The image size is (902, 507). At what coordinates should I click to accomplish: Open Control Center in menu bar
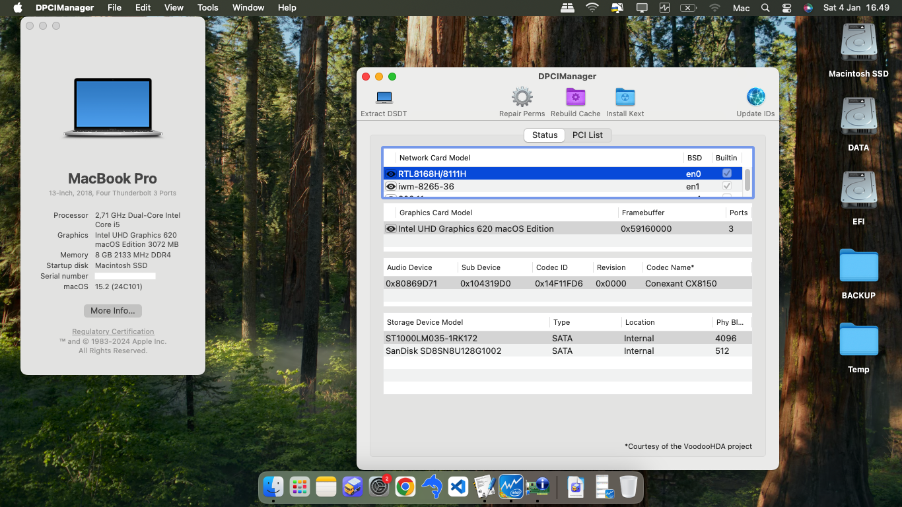coord(786,8)
